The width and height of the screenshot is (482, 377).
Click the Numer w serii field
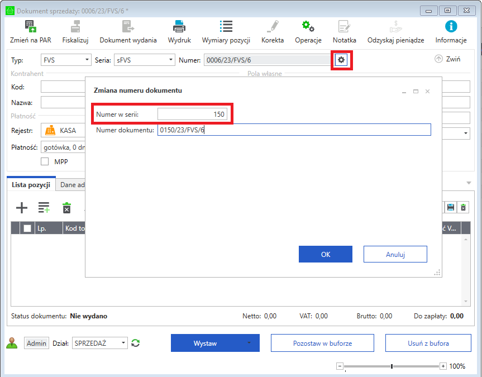tap(192, 114)
